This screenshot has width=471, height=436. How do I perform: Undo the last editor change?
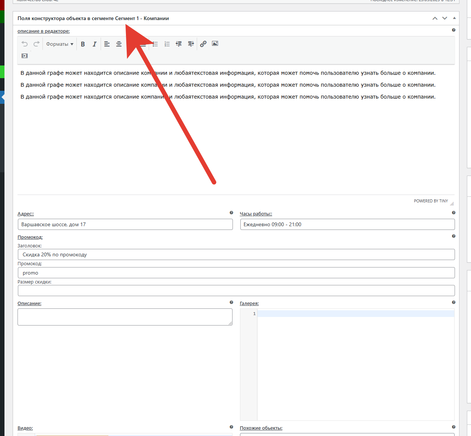coord(25,44)
